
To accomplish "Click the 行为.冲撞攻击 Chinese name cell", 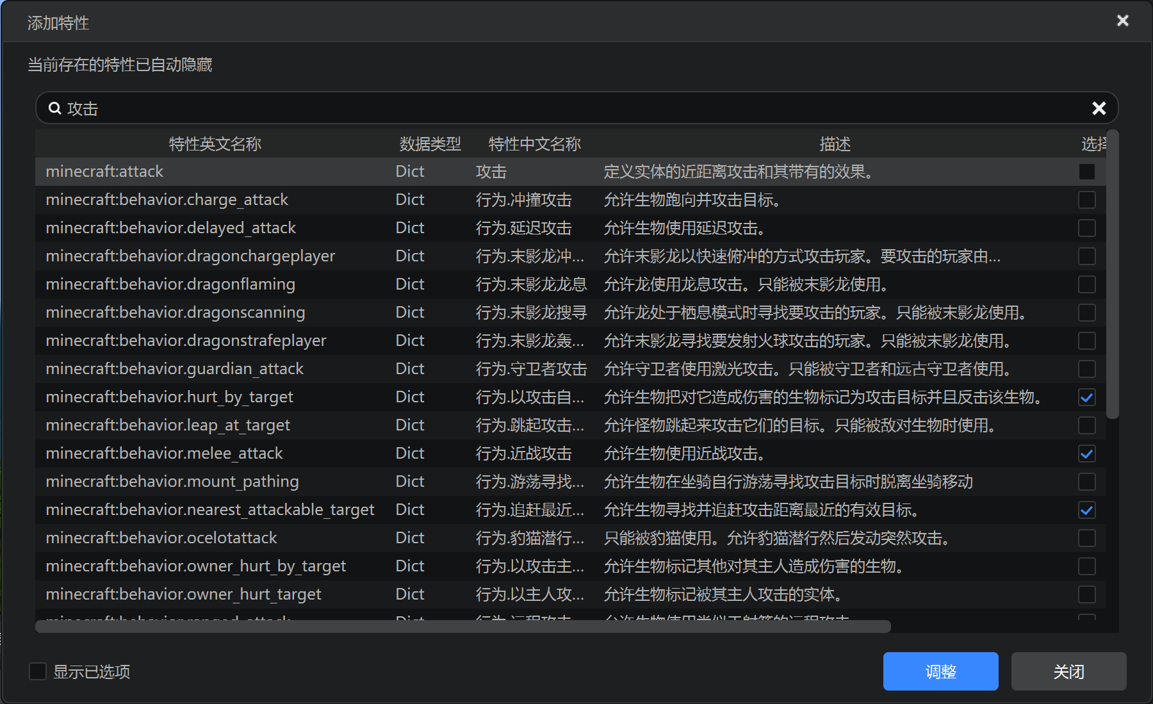I will pos(523,200).
